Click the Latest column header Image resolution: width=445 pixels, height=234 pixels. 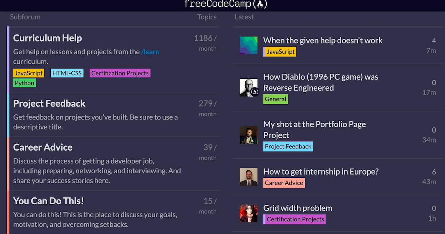coord(244,17)
